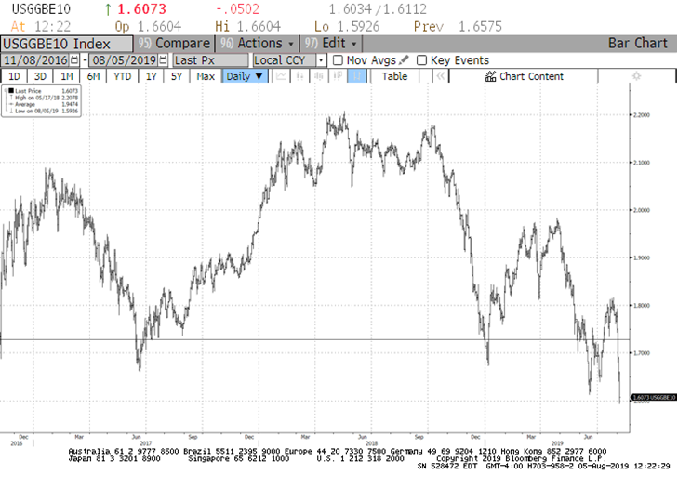Click the pencil icon beside Mov Avgs
This screenshot has width=678, height=488.
(x=403, y=60)
